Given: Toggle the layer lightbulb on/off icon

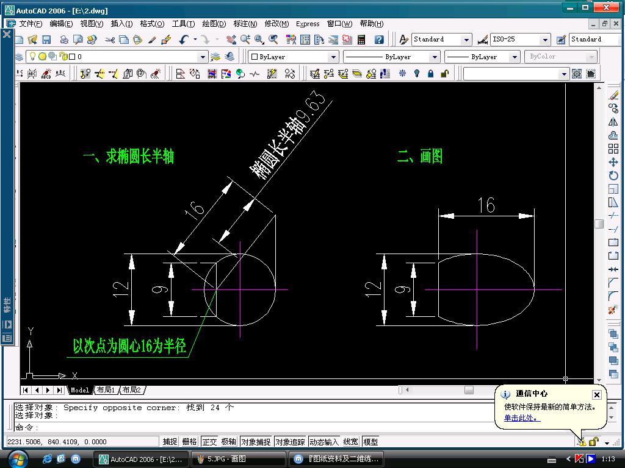Looking at the screenshot, I should [33, 57].
